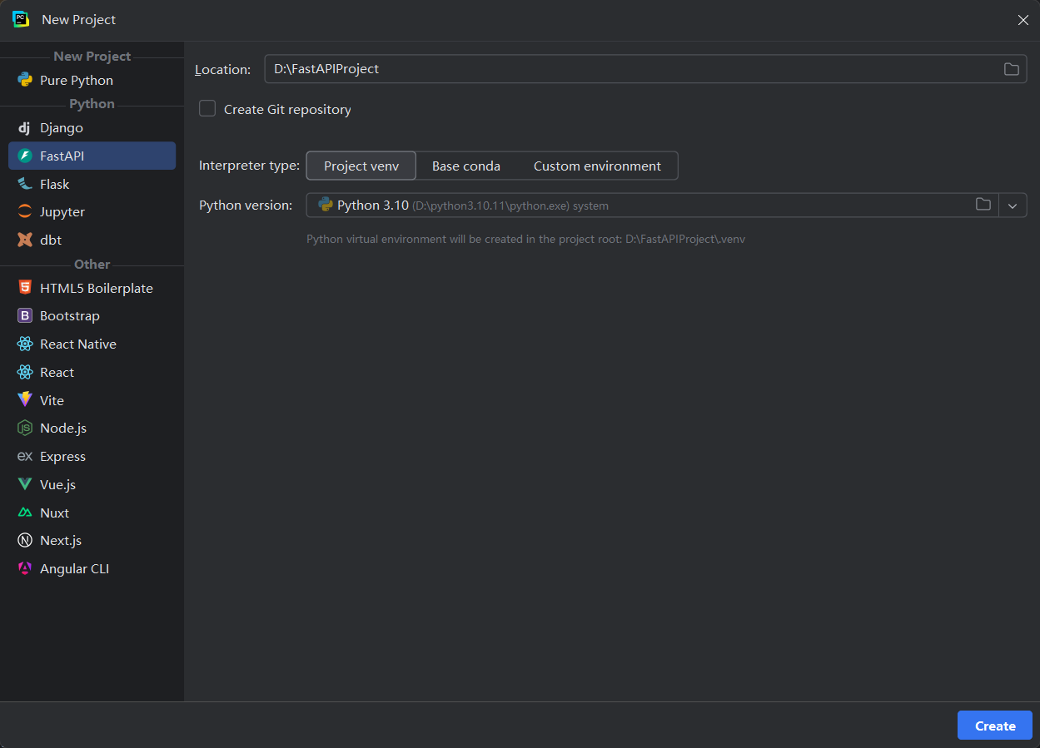Browse for Python interpreter folder icon
This screenshot has height=748, width=1040.
983,205
